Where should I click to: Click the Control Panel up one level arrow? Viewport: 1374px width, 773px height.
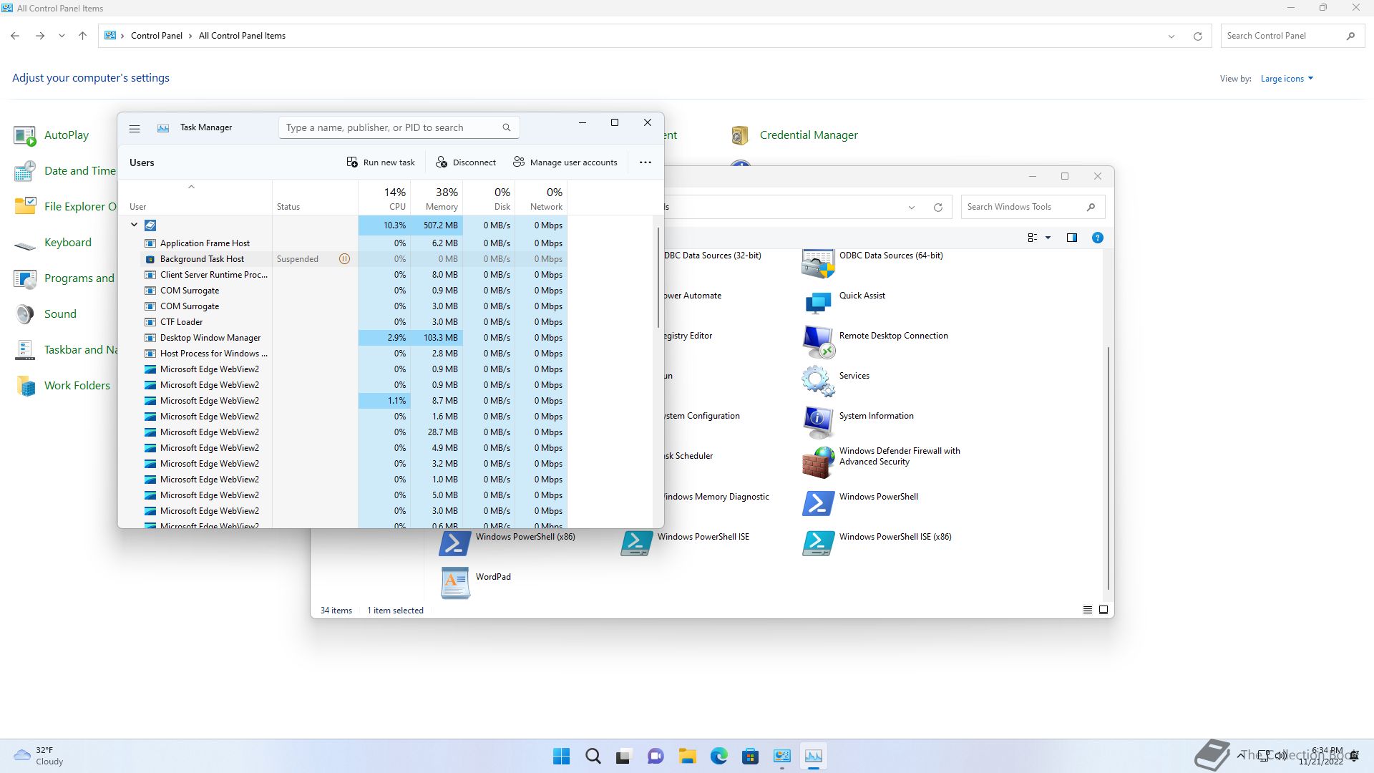[x=83, y=36]
